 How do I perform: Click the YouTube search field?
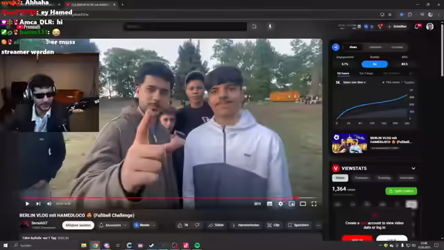[185, 26]
